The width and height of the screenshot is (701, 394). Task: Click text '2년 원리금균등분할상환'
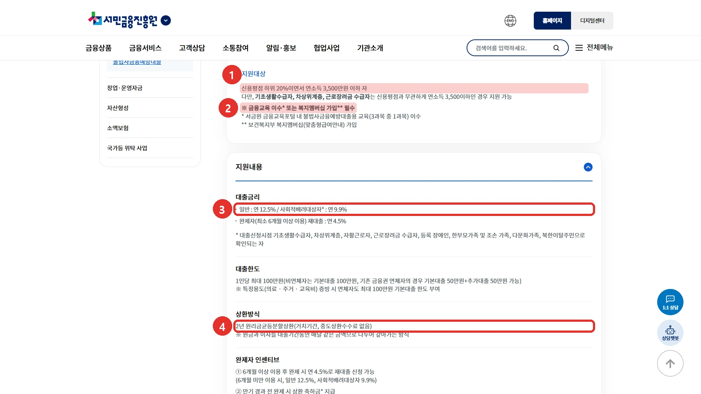(x=265, y=326)
